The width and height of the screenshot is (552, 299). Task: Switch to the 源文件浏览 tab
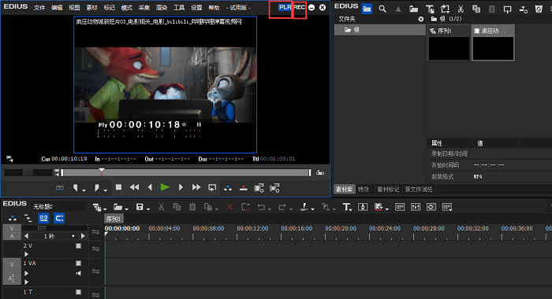coord(418,190)
